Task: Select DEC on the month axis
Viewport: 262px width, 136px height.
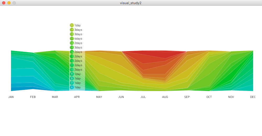Action: 253,97
